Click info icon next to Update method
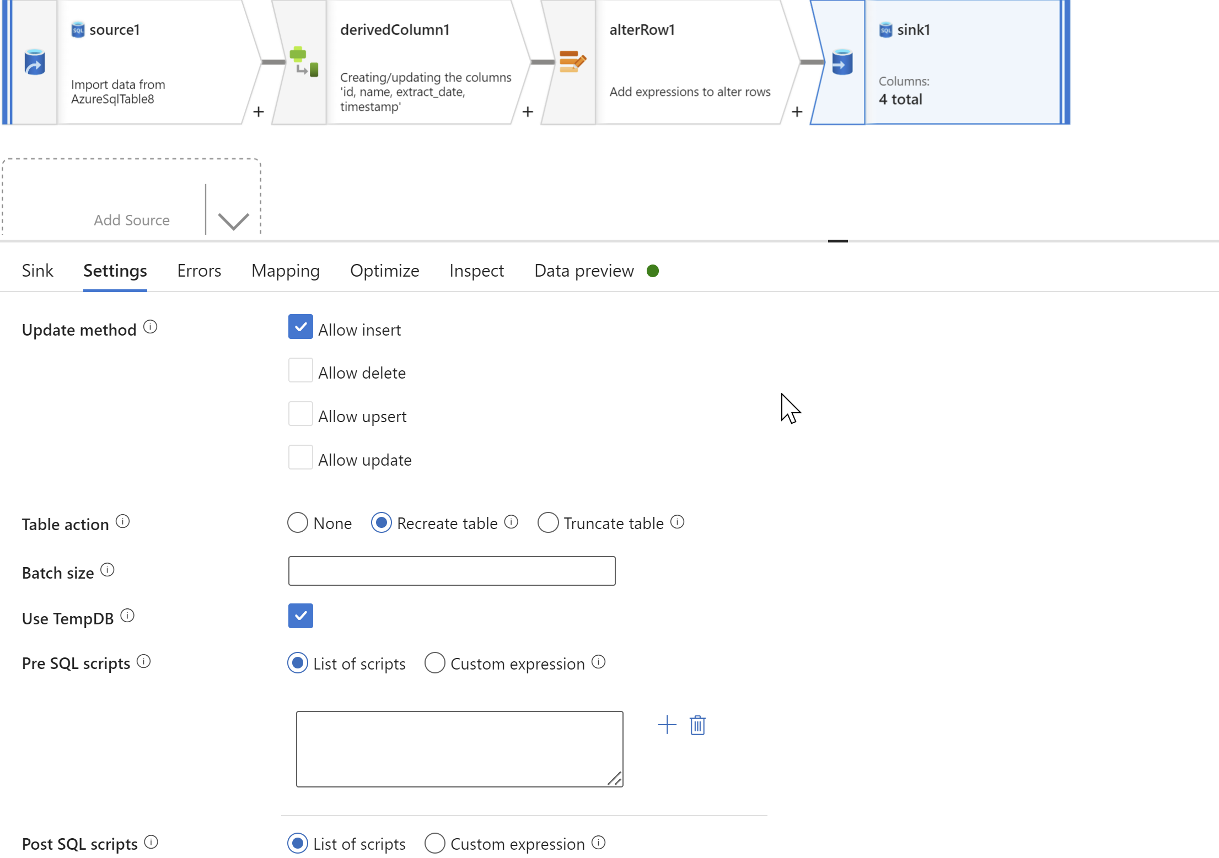 (150, 327)
